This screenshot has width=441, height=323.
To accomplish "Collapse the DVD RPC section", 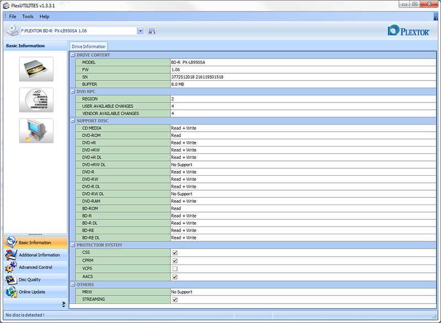I will [x=73, y=91].
